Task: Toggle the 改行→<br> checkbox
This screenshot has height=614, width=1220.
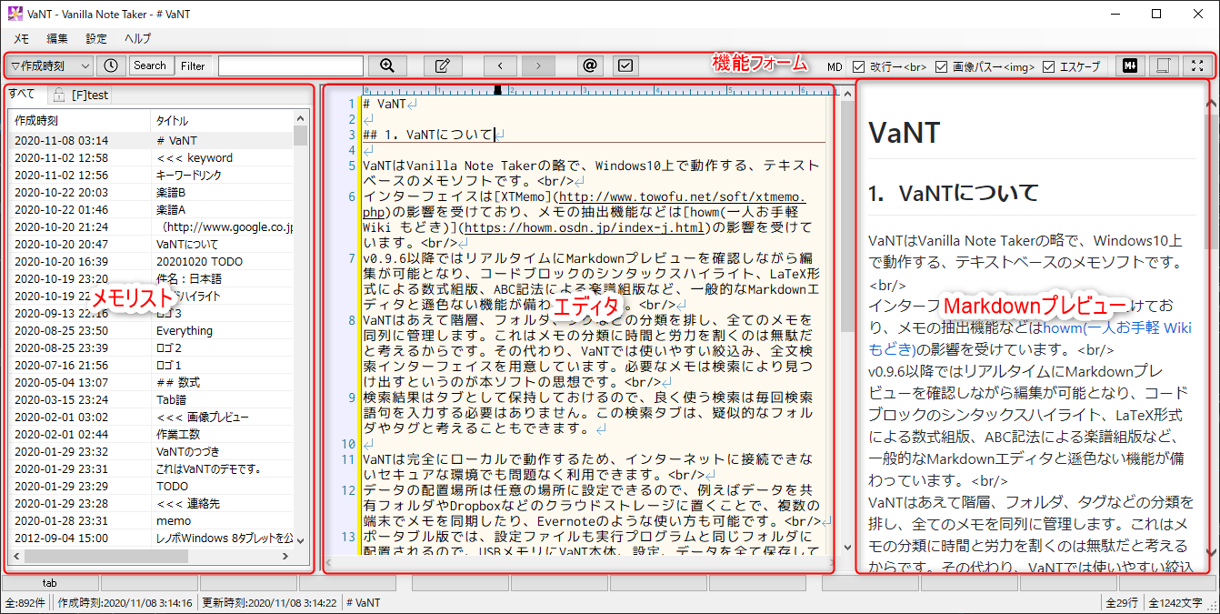Action: (x=859, y=66)
